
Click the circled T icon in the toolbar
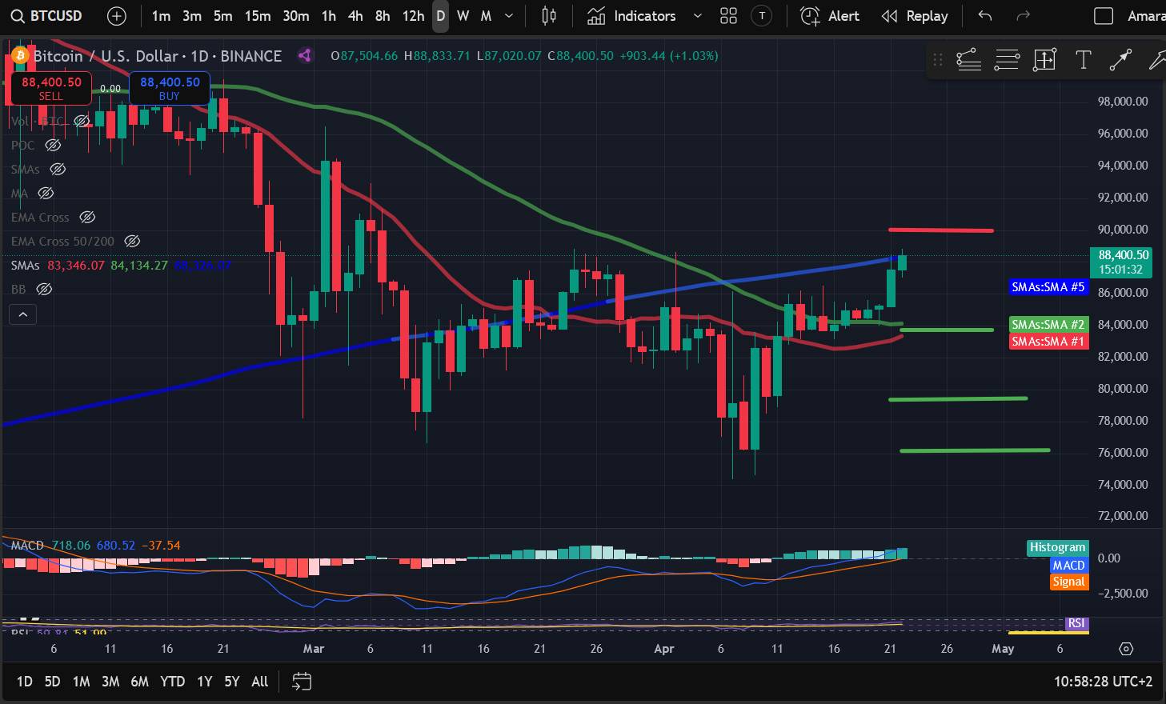click(x=762, y=16)
